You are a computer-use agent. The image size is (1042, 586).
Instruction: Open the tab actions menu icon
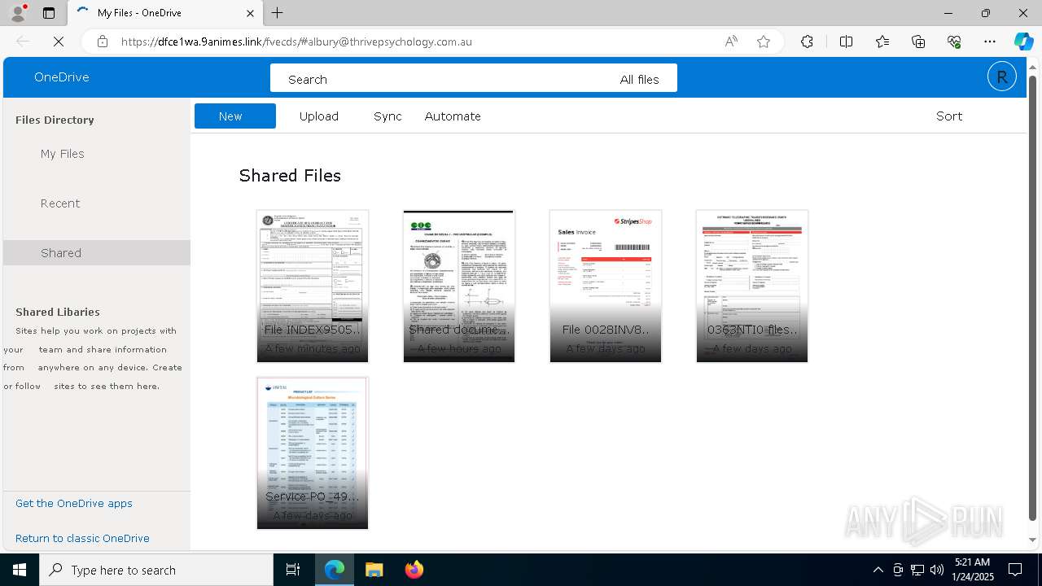(49, 13)
